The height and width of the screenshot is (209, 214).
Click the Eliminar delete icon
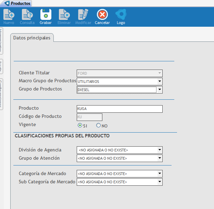click(64, 15)
